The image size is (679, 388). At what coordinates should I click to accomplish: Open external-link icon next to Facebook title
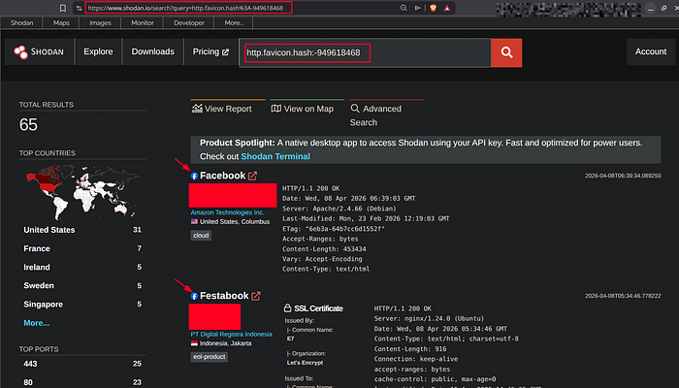[252, 176]
